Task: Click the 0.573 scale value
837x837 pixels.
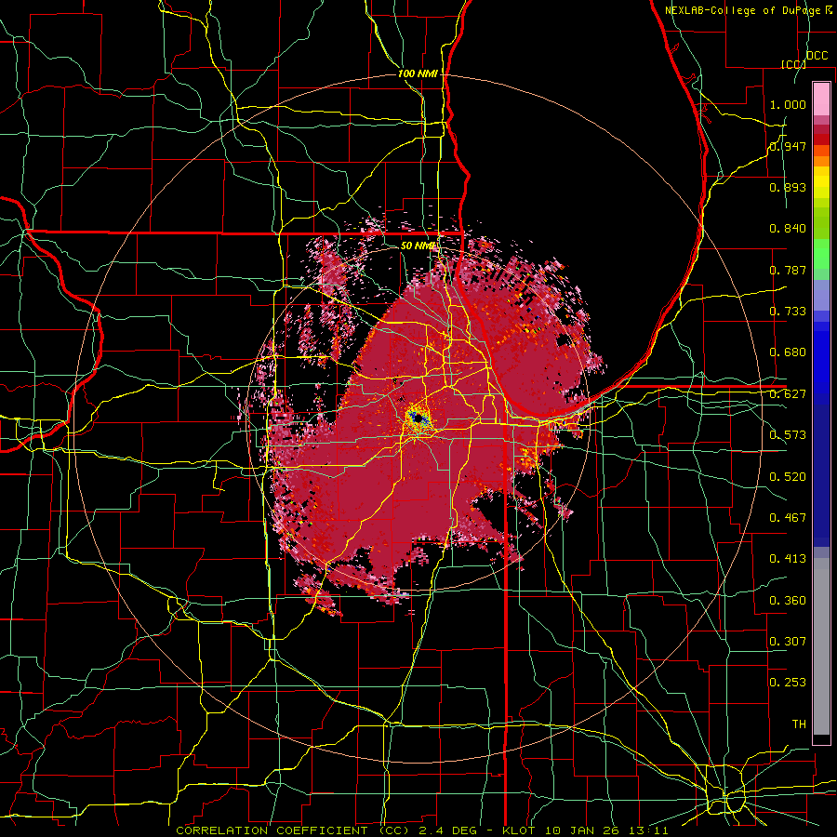Action: (x=788, y=435)
